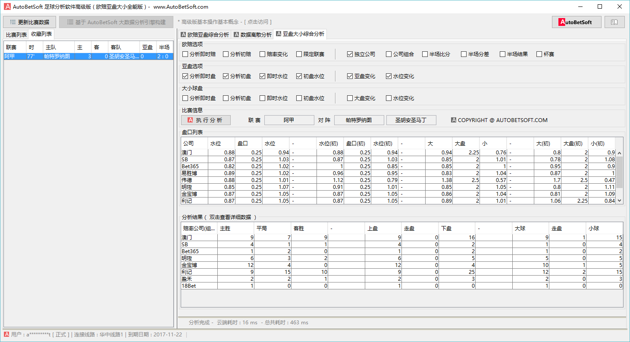
Task: Click the 阿甲 league button
Action: pyautogui.click(x=289, y=120)
